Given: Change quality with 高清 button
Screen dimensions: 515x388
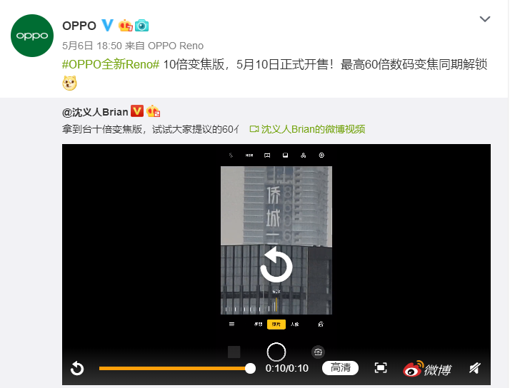Looking at the screenshot, I should tap(340, 367).
